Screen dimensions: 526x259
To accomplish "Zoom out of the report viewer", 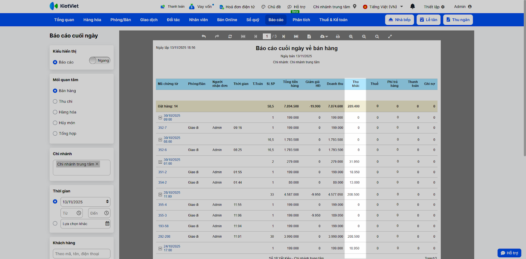I will pyautogui.click(x=364, y=36).
